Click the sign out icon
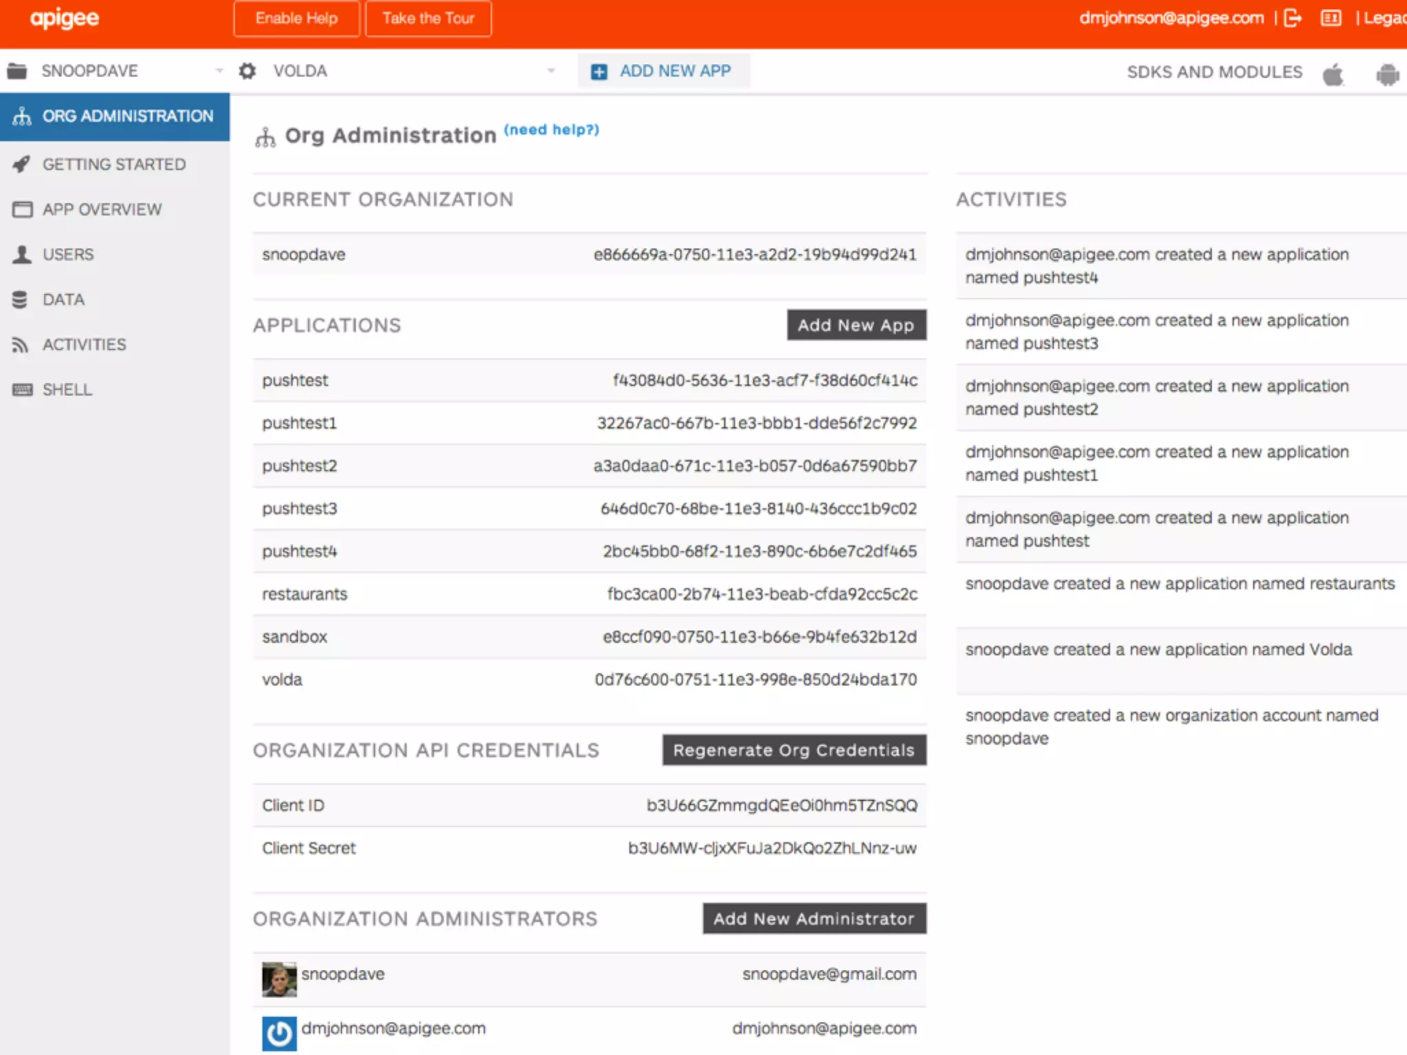Viewport: 1407px width, 1055px height. (1292, 18)
